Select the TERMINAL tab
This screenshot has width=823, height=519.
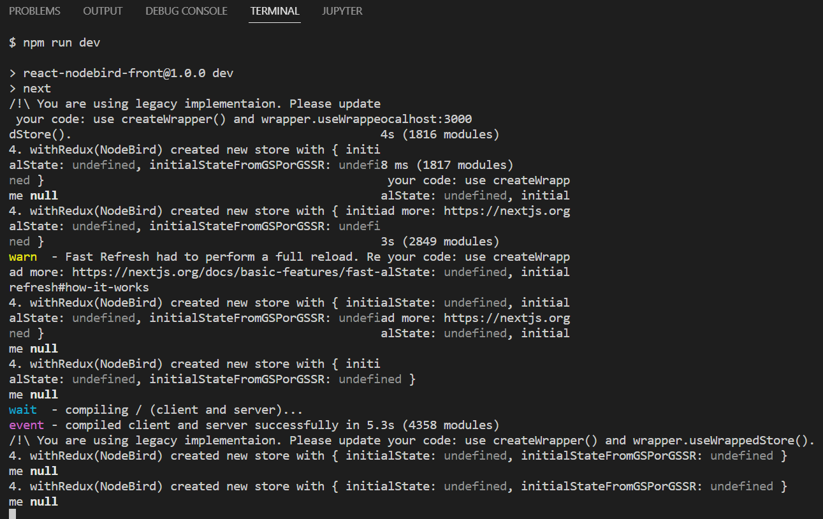tap(275, 11)
